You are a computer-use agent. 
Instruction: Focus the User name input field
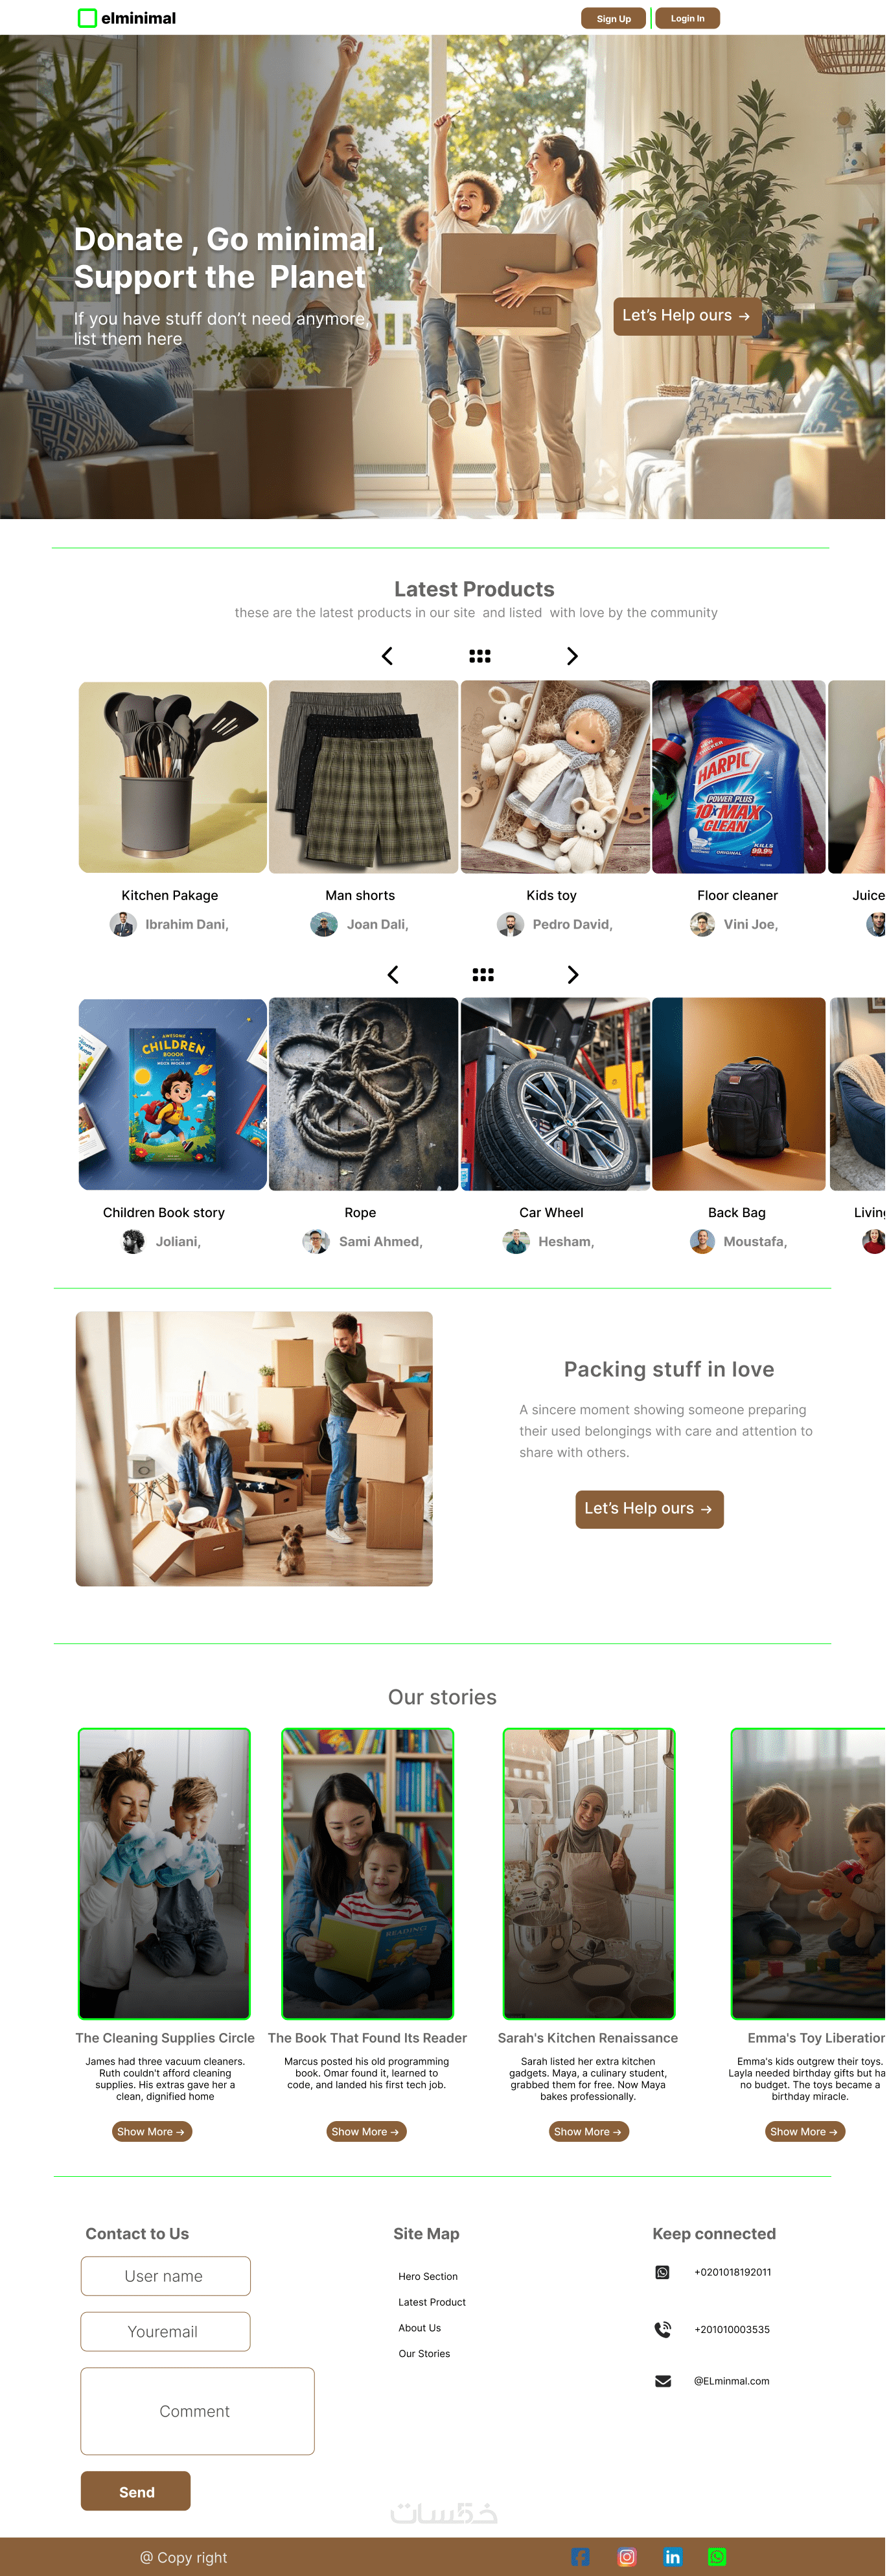coord(166,2275)
